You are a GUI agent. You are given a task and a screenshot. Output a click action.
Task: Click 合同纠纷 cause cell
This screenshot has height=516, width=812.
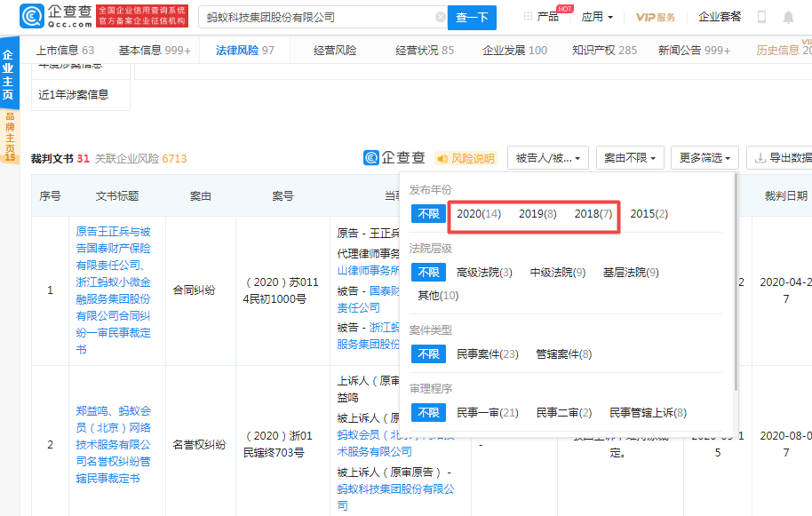pyautogui.click(x=194, y=290)
